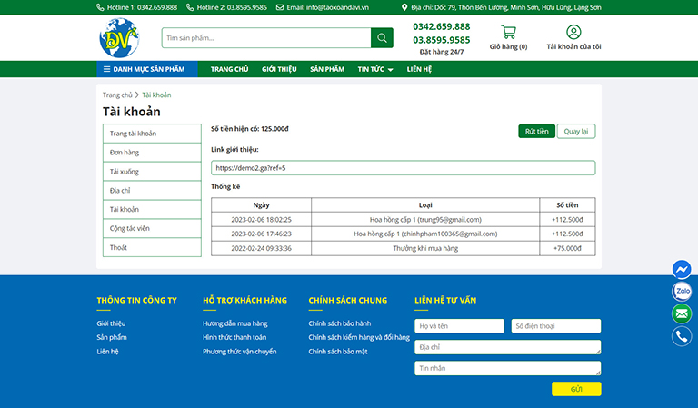
Task: Click date cell 2023-02-06 18:02:25
Action: click(262, 219)
